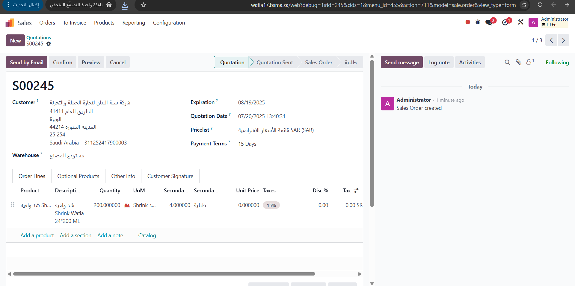This screenshot has width=575, height=286.
Task: Click the wrench and screwdriver tools icon
Action: (520, 22)
